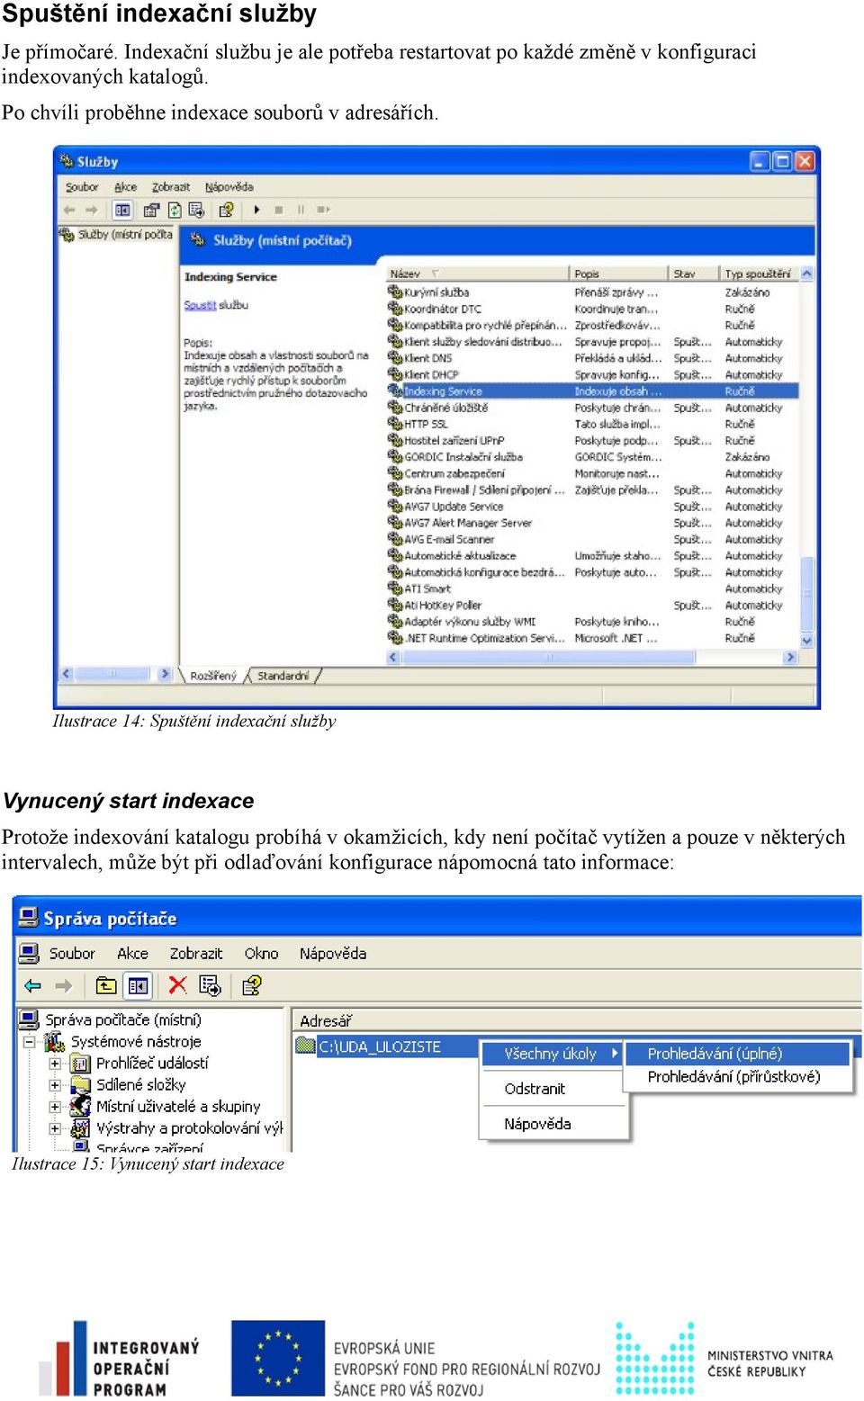864x1401 pixels.
Task: Click services list scroll-down arrow
Action: click(806, 640)
